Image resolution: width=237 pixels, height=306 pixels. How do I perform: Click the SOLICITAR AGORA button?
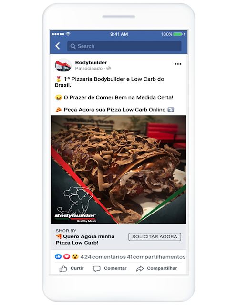[155, 237]
